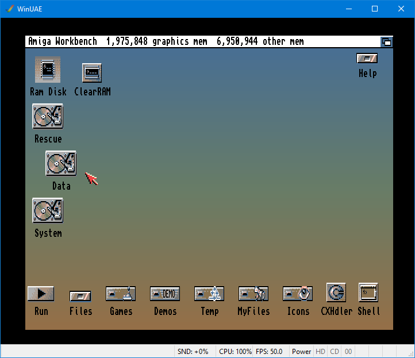Click the MyFiles drawer icon
Screen dimensions: 415x358
[x=253, y=294]
